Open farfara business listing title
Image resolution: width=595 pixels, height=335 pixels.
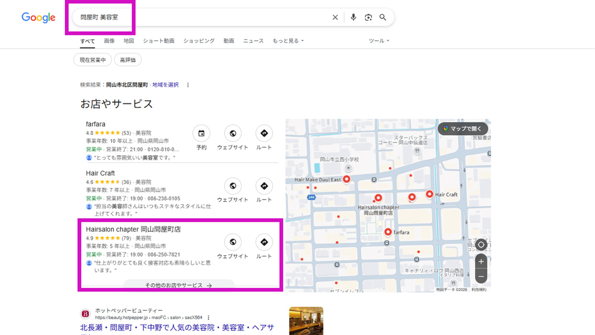(x=96, y=124)
